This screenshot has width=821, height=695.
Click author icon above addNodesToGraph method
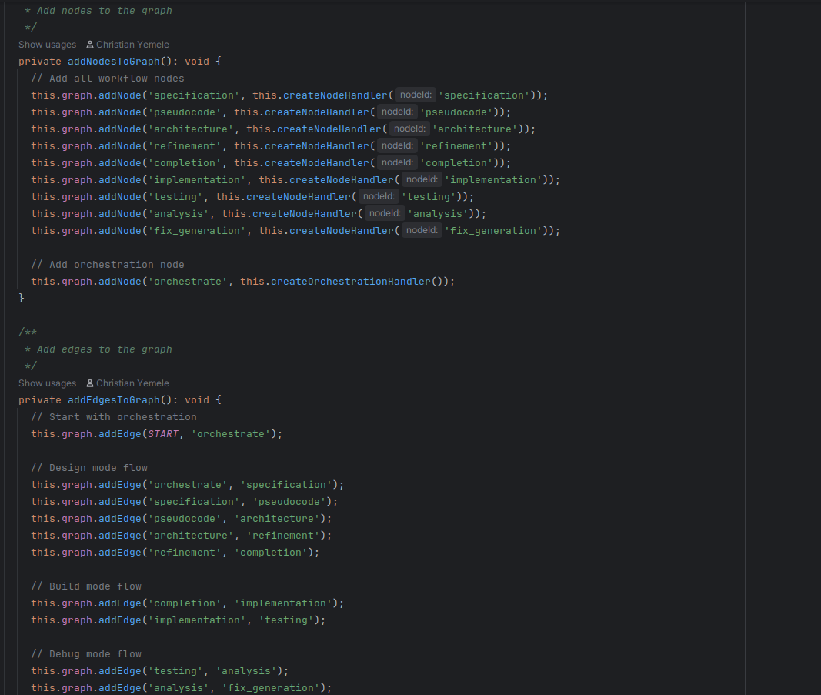[90, 45]
